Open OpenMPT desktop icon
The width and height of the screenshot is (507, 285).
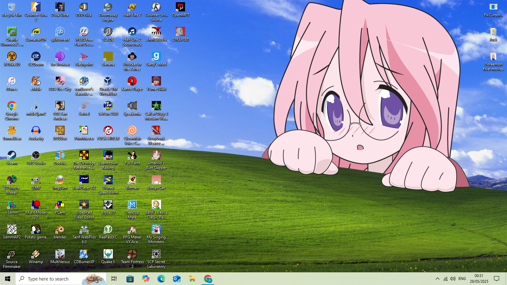tap(180, 10)
